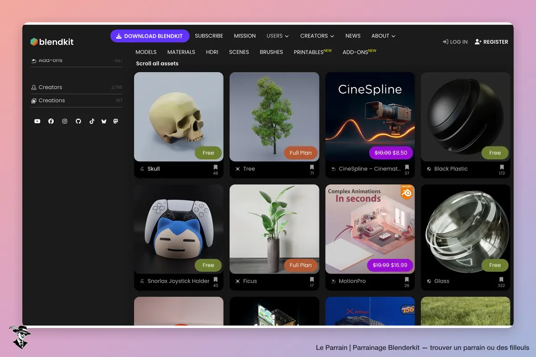Click the material type icon beside Glass

[x=429, y=282]
